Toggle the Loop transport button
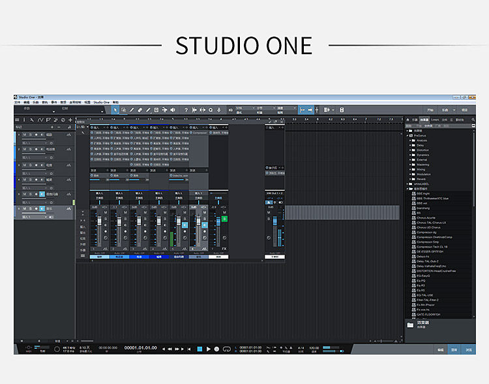Screen dimensions: 489x384 click(x=226, y=349)
